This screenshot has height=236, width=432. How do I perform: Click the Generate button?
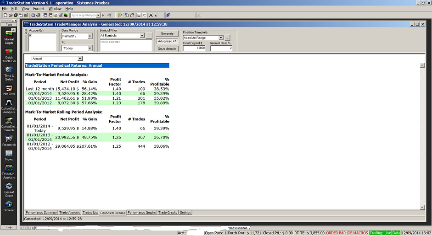[x=167, y=33]
